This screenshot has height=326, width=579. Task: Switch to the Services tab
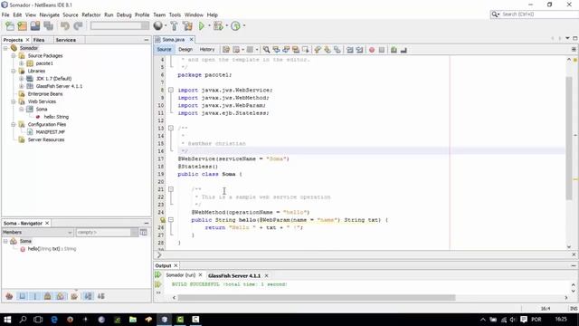click(66, 40)
